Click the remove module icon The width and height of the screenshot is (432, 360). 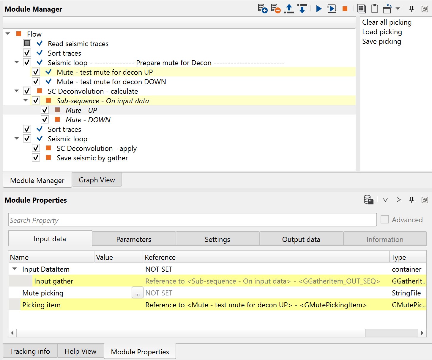click(x=276, y=9)
